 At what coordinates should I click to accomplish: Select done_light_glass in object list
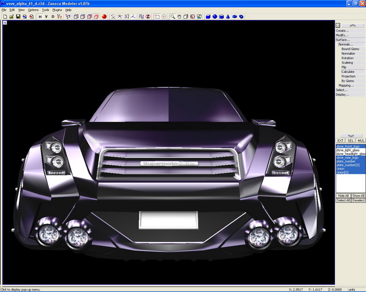pyautogui.click(x=351, y=150)
